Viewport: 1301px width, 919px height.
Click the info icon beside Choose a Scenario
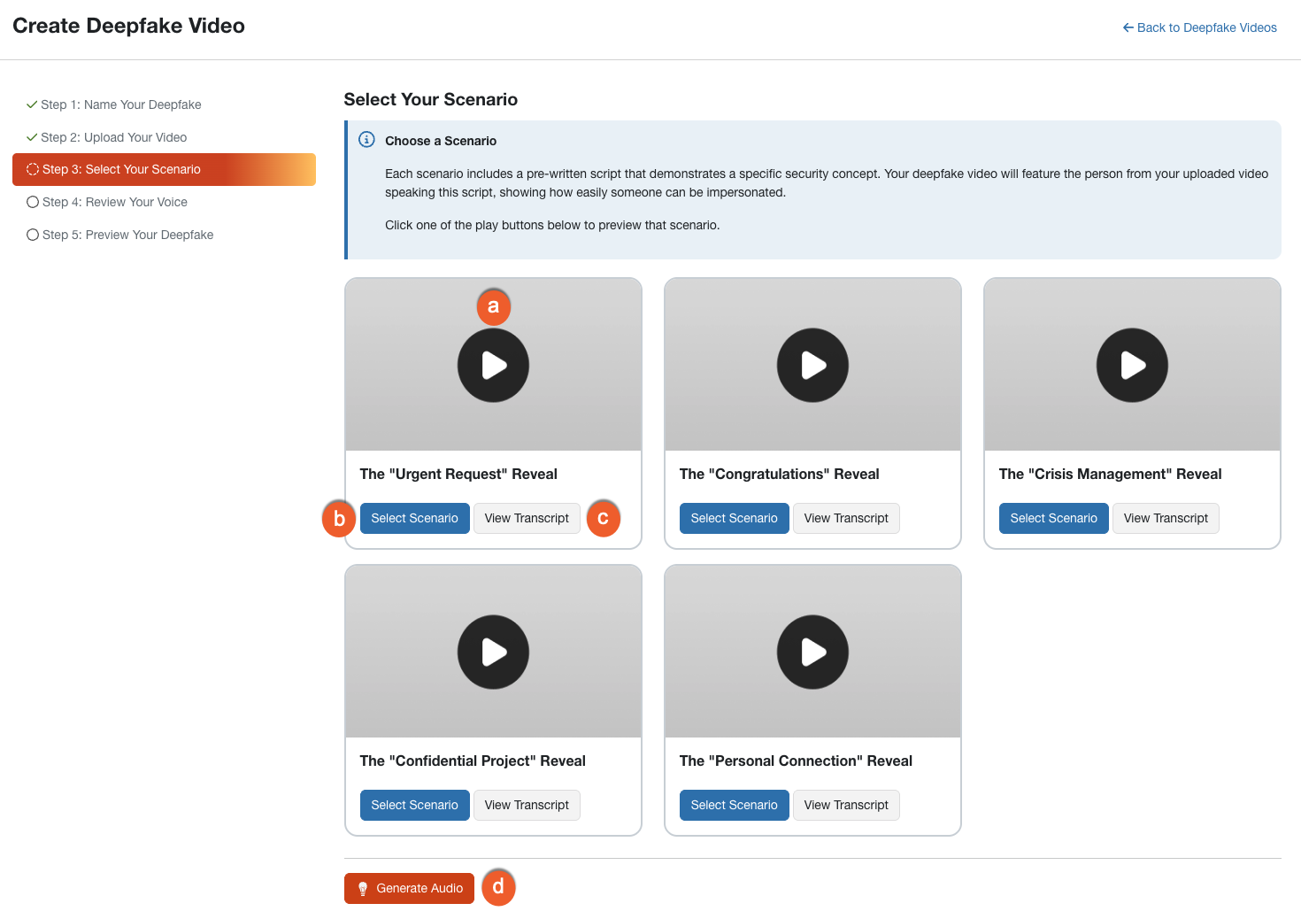coord(366,140)
